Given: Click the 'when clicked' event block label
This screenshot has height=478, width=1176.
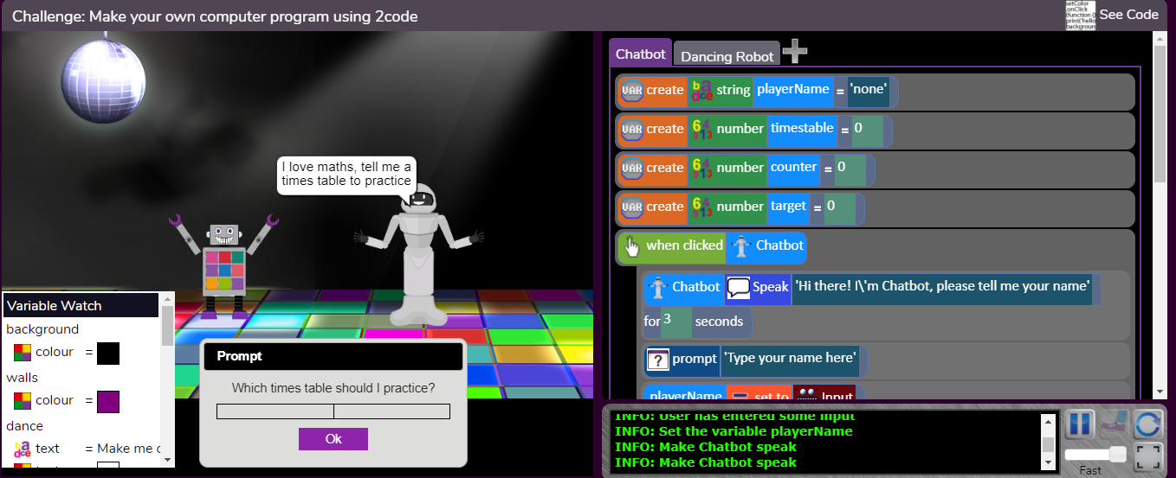Looking at the screenshot, I should (x=684, y=245).
